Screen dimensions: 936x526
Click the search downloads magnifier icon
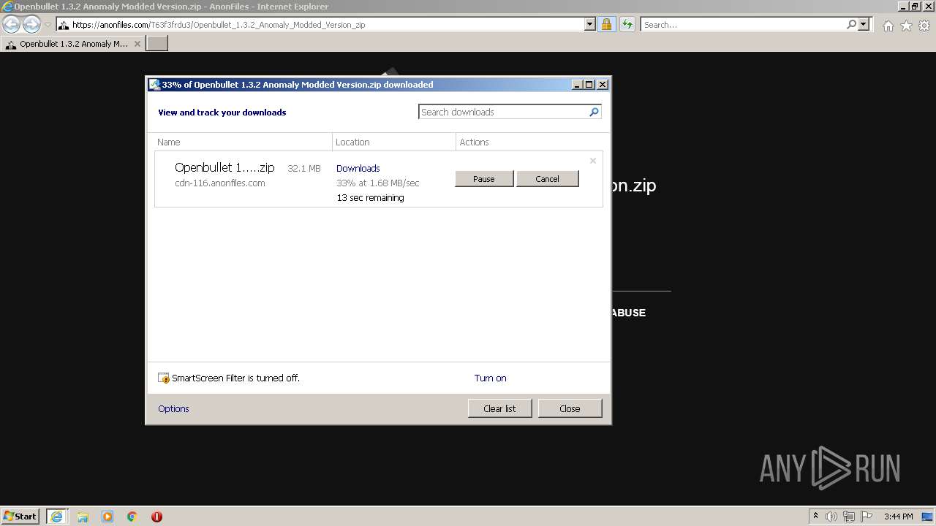[594, 112]
